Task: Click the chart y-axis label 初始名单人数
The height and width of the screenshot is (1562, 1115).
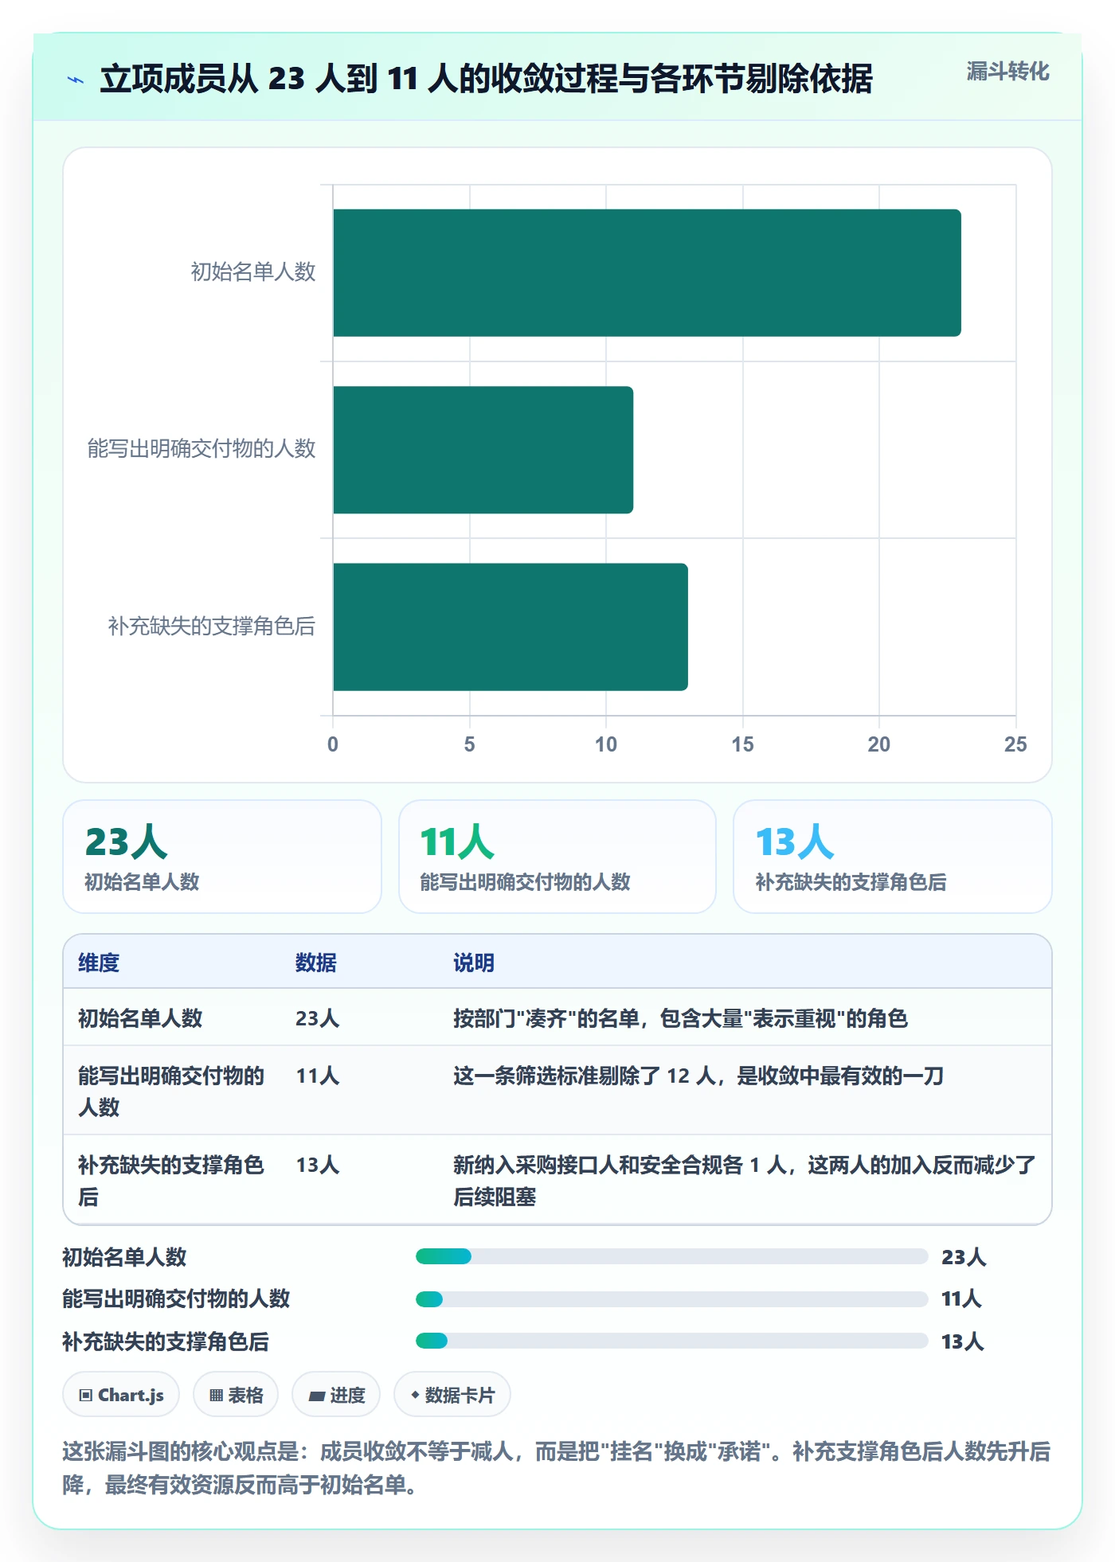Action: 253,272
